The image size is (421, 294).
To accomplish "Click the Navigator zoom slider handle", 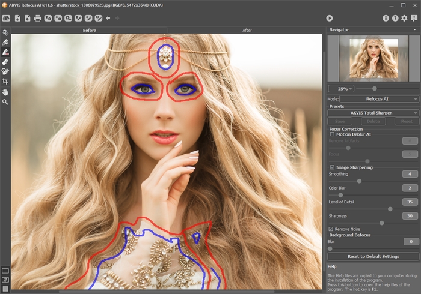I will [374, 89].
